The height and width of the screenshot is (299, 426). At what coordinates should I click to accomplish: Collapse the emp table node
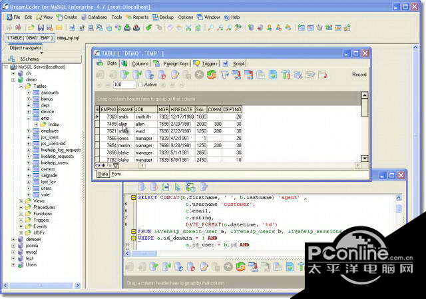click(x=29, y=119)
